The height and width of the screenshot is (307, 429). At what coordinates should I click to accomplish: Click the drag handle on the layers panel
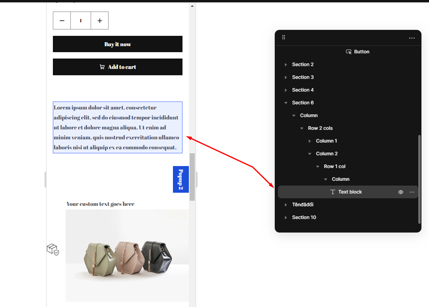coord(283,37)
